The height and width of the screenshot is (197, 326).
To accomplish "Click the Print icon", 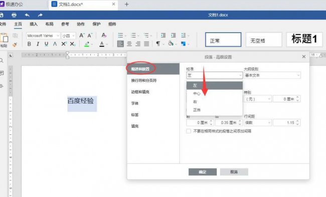I will coord(14,15).
